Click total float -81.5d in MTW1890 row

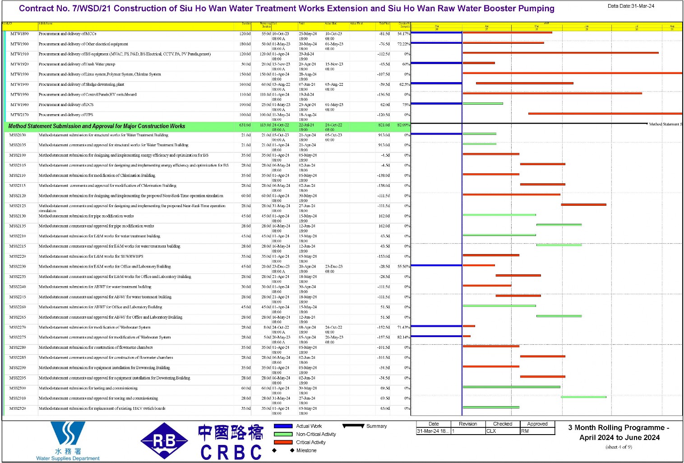point(384,34)
